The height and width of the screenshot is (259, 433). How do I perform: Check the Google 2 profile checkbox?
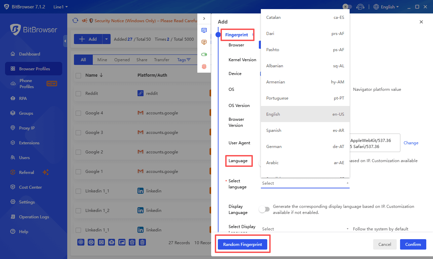(78, 152)
